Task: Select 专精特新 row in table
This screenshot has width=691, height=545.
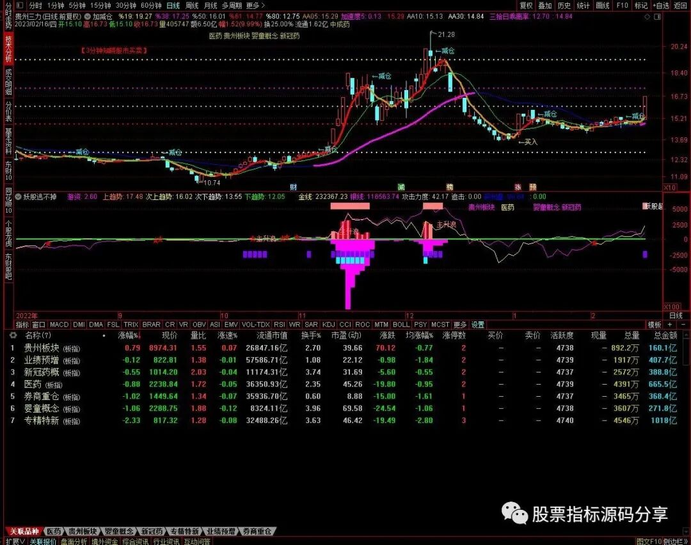Action: [344, 420]
